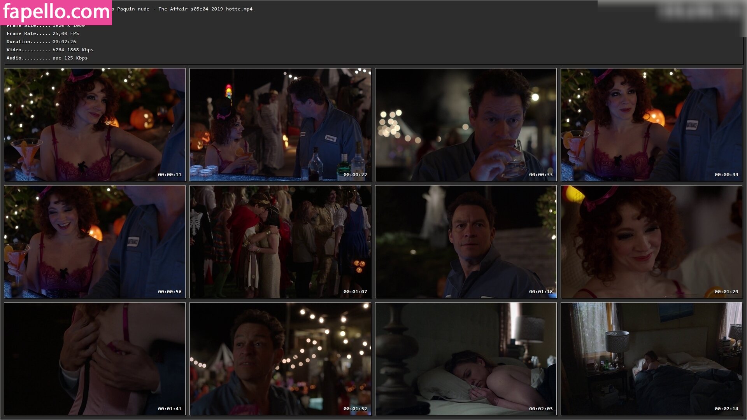This screenshot has height=420, width=747.
Task: Click the Duration 00:02:26 info line
Action: [41, 42]
